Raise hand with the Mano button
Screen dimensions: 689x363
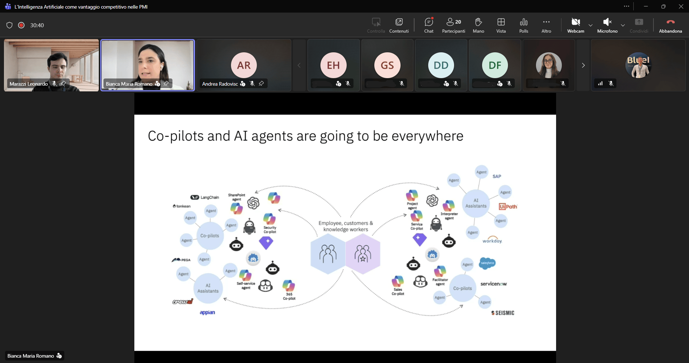tap(478, 25)
